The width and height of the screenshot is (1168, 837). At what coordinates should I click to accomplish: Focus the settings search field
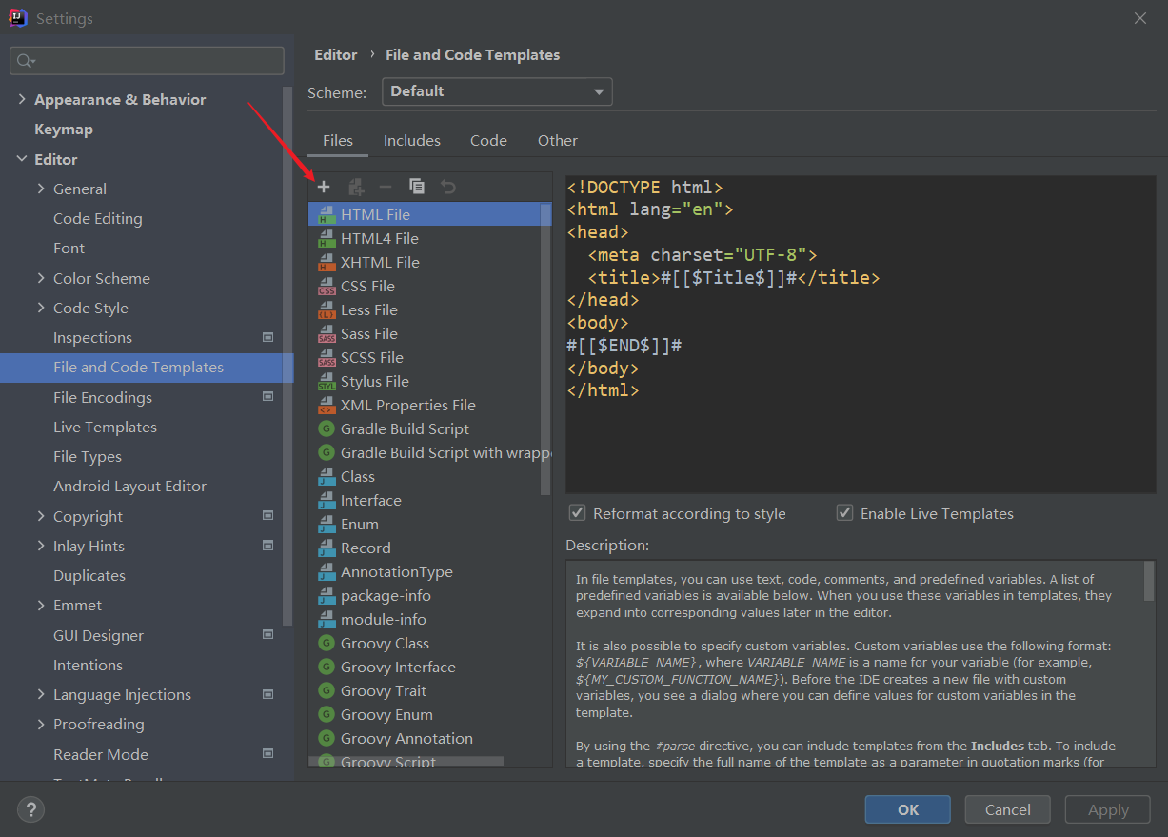click(152, 61)
